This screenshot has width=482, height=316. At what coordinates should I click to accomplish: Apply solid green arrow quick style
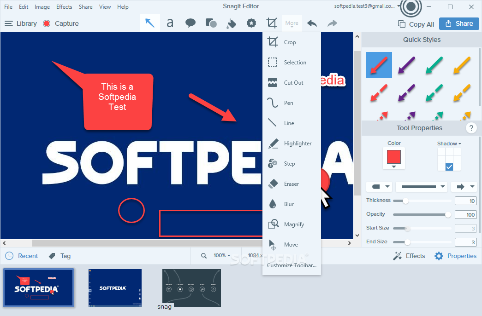click(434, 65)
